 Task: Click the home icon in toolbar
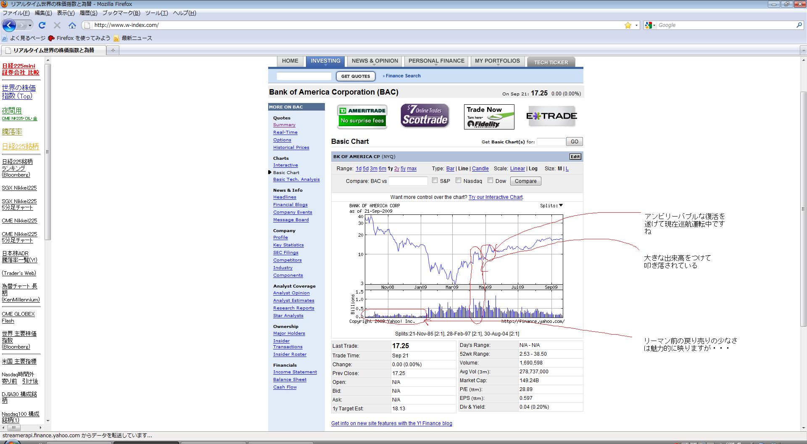click(x=72, y=25)
